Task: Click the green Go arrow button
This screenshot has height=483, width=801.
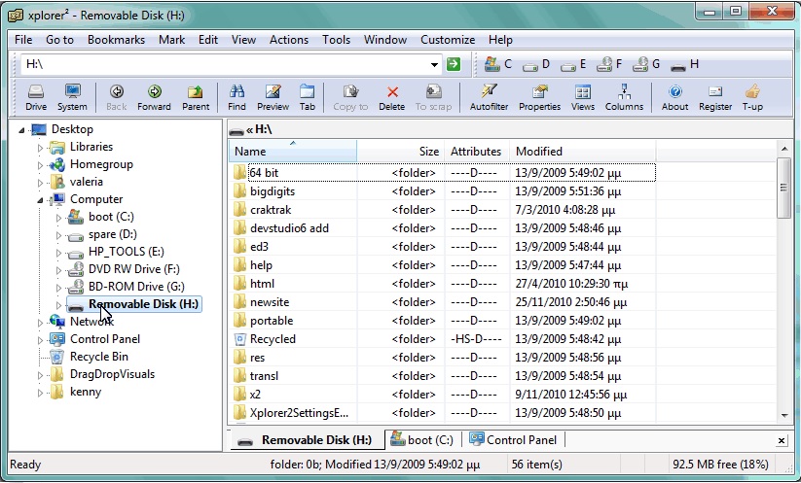Action: click(x=454, y=64)
